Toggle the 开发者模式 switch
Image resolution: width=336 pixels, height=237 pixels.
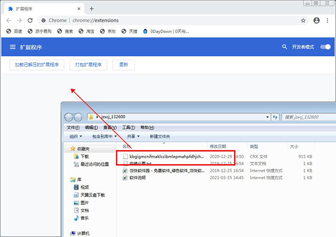click(x=325, y=48)
